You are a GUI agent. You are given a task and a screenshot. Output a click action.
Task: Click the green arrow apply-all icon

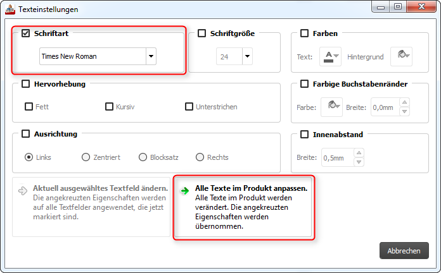184,190
